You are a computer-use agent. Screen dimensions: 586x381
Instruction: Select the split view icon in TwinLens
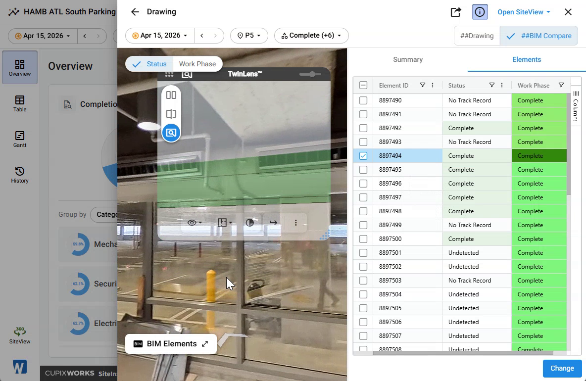click(171, 113)
